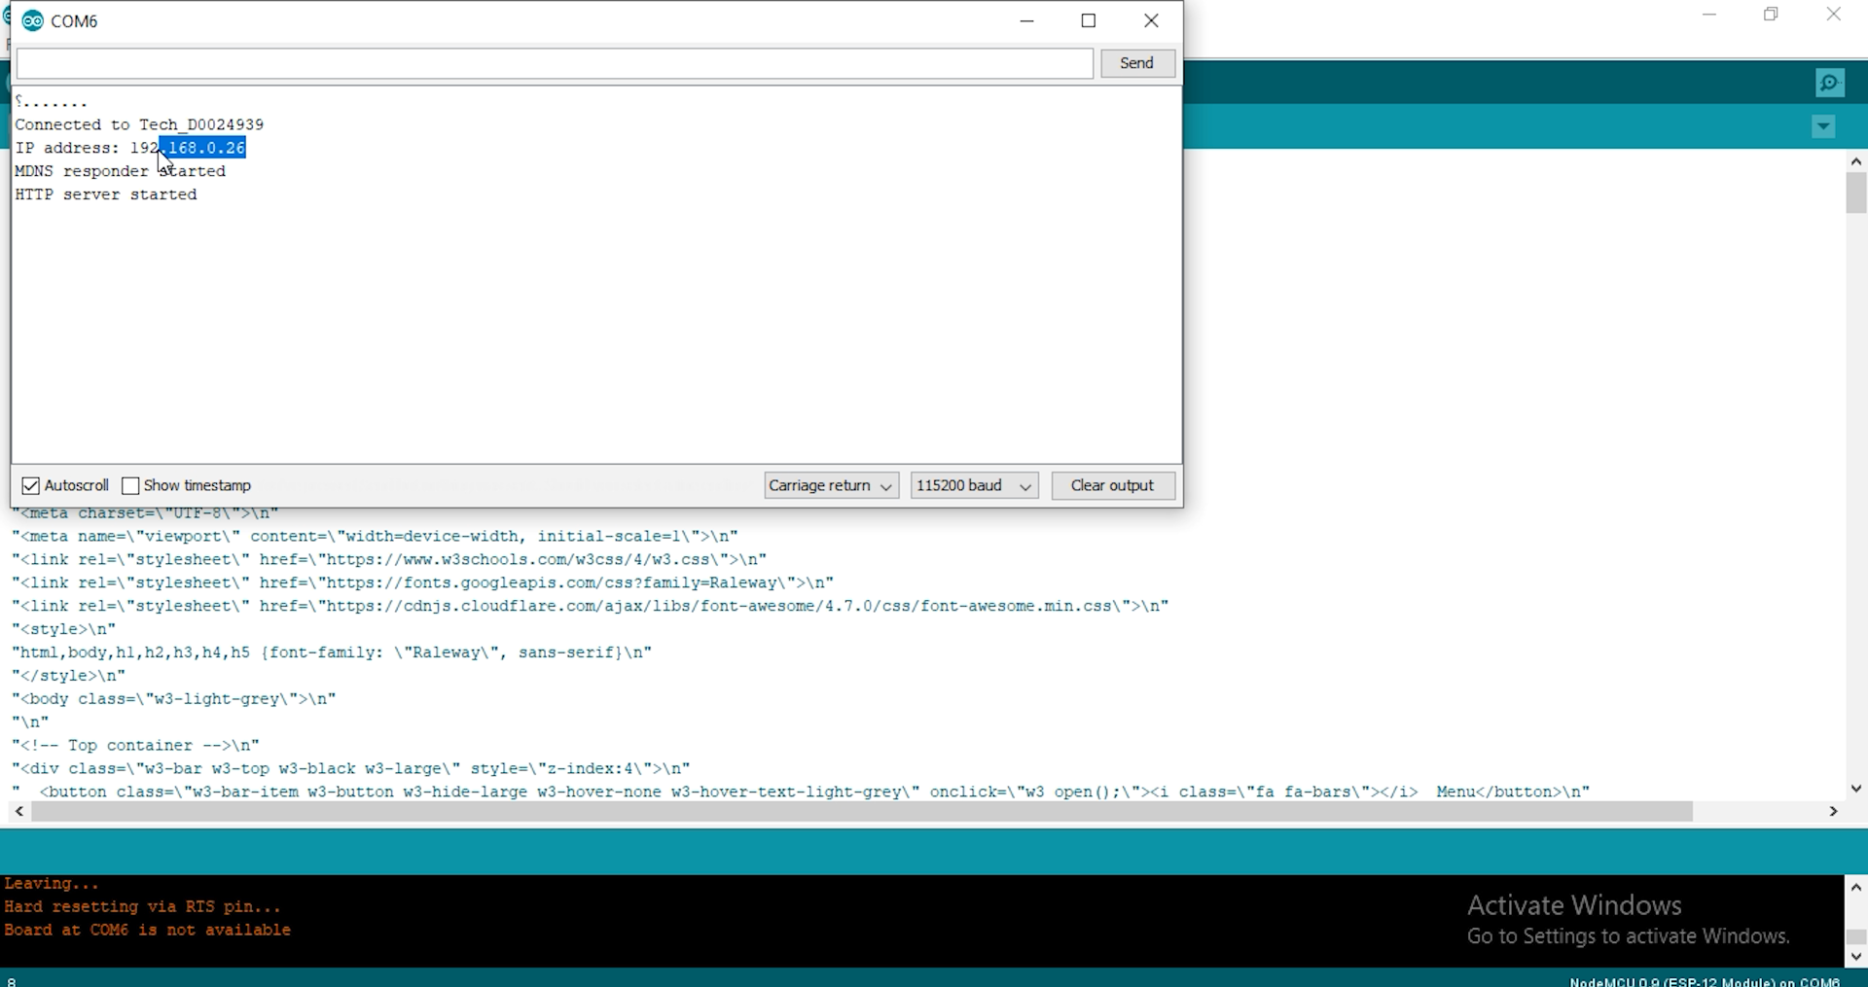Image resolution: width=1868 pixels, height=987 pixels.
Task: Disable the Autoscroll checkbox
Action: [x=31, y=485]
